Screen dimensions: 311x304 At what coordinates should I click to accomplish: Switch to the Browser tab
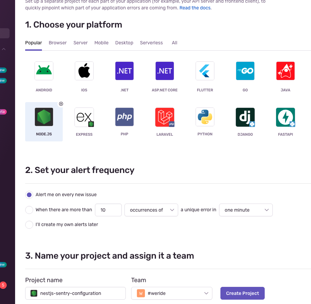coord(58,43)
